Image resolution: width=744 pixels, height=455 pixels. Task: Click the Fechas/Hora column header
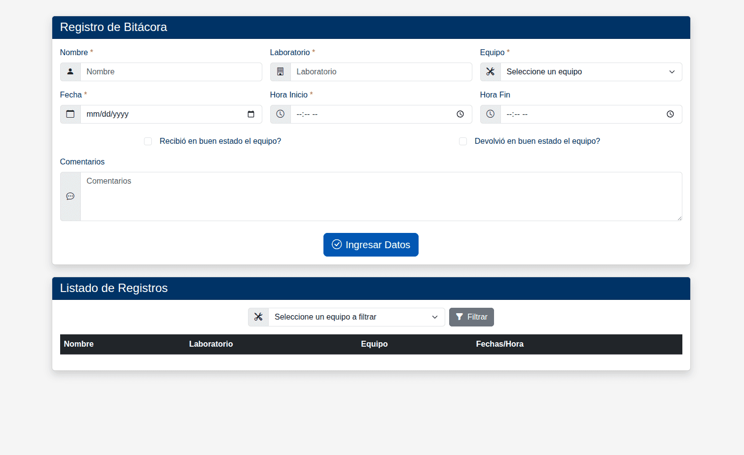[x=499, y=344]
